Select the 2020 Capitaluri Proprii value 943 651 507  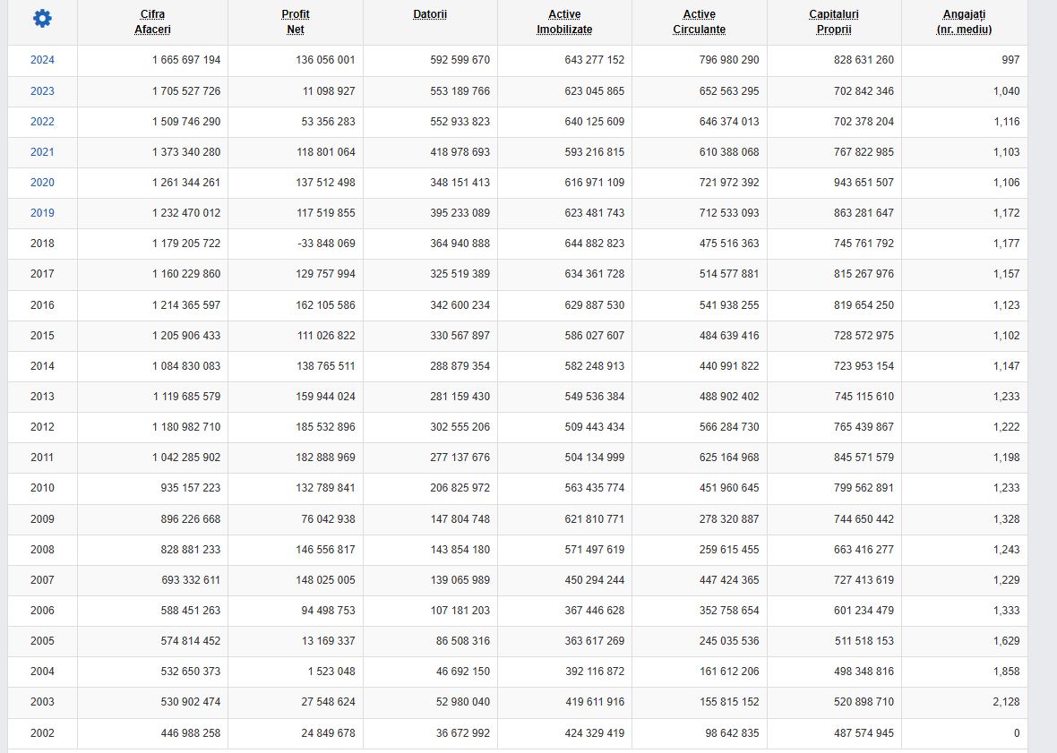point(864,182)
